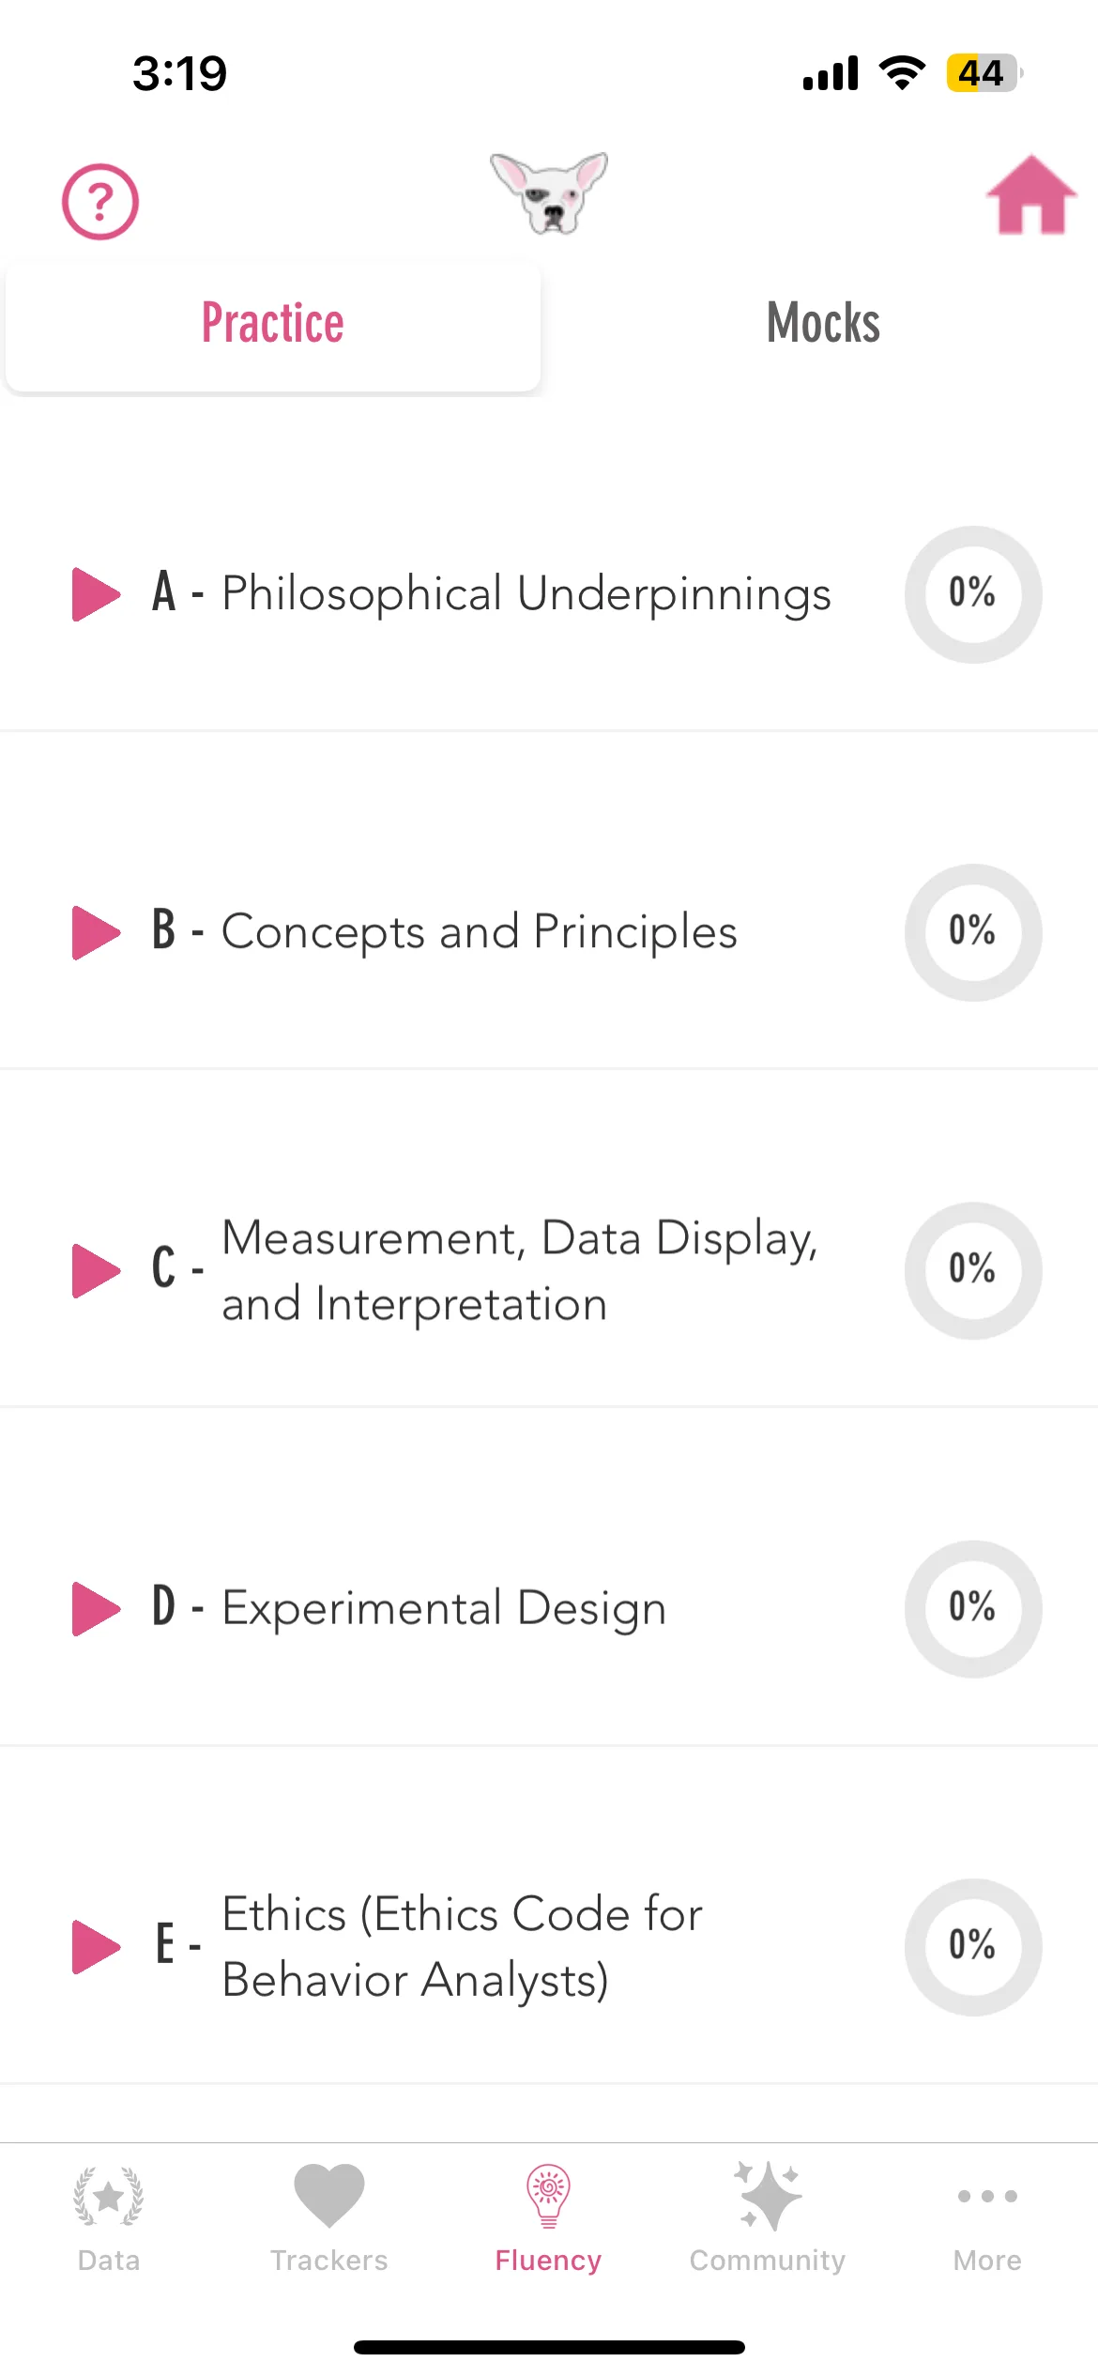This screenshot has height=2377, width=1098.
Task: Switch to the Practice tab
Action: coord(273,325)
